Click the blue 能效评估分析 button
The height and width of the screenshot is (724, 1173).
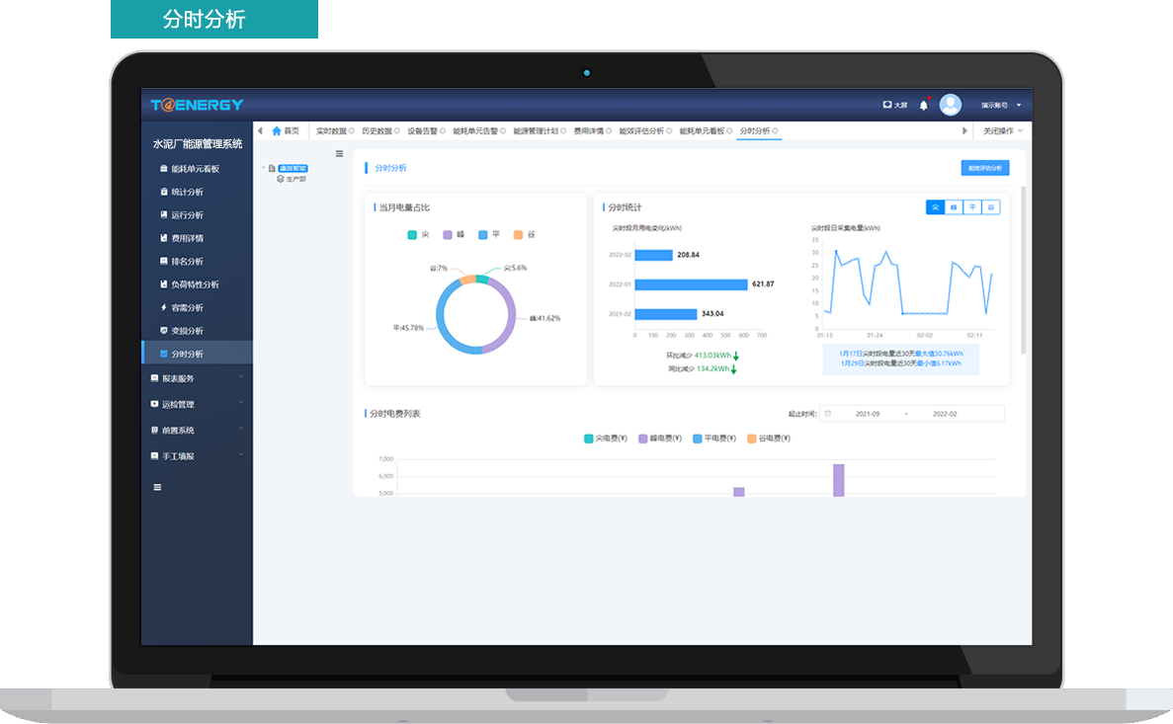click(984, 168)
